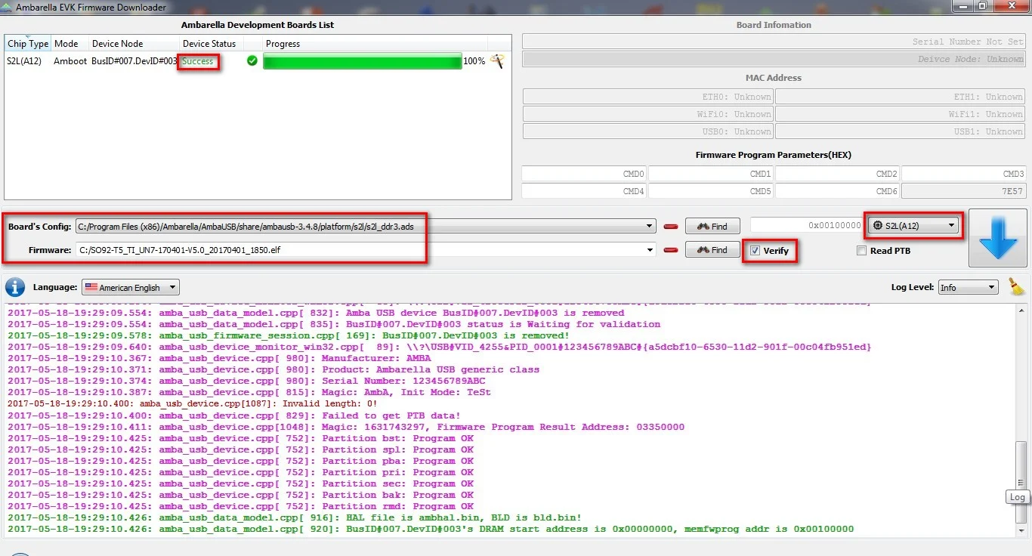Click the Device Node column header

134,44
